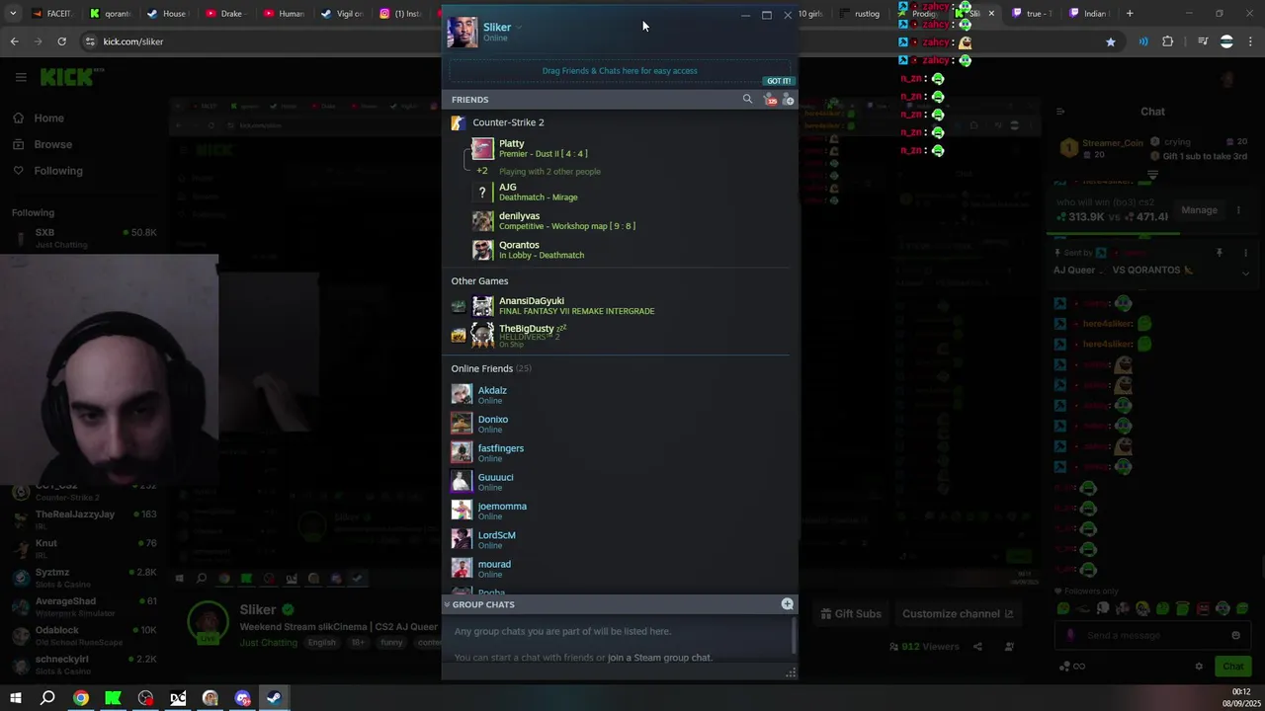
Task: Reload the browser page
Action: (x=61, y=41)
